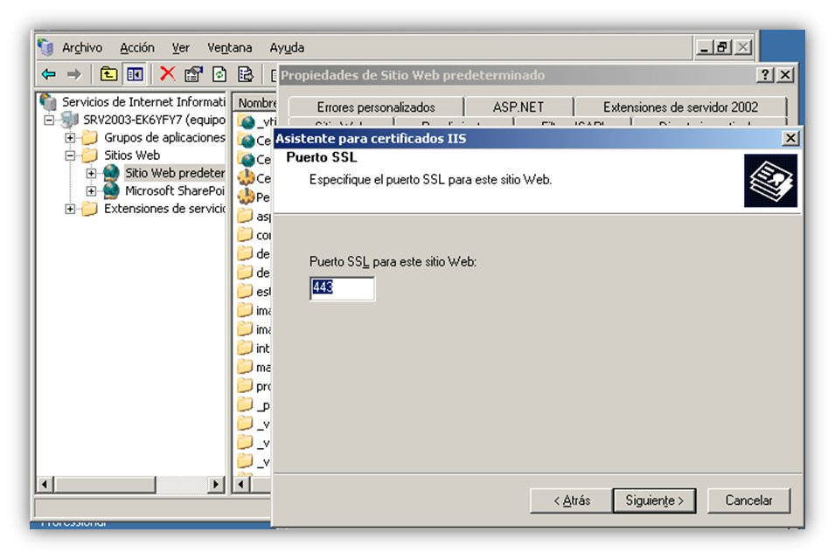The image size is (835, 559).
Task: Open Properties via the toolbar icon
Action: (193, 74)
